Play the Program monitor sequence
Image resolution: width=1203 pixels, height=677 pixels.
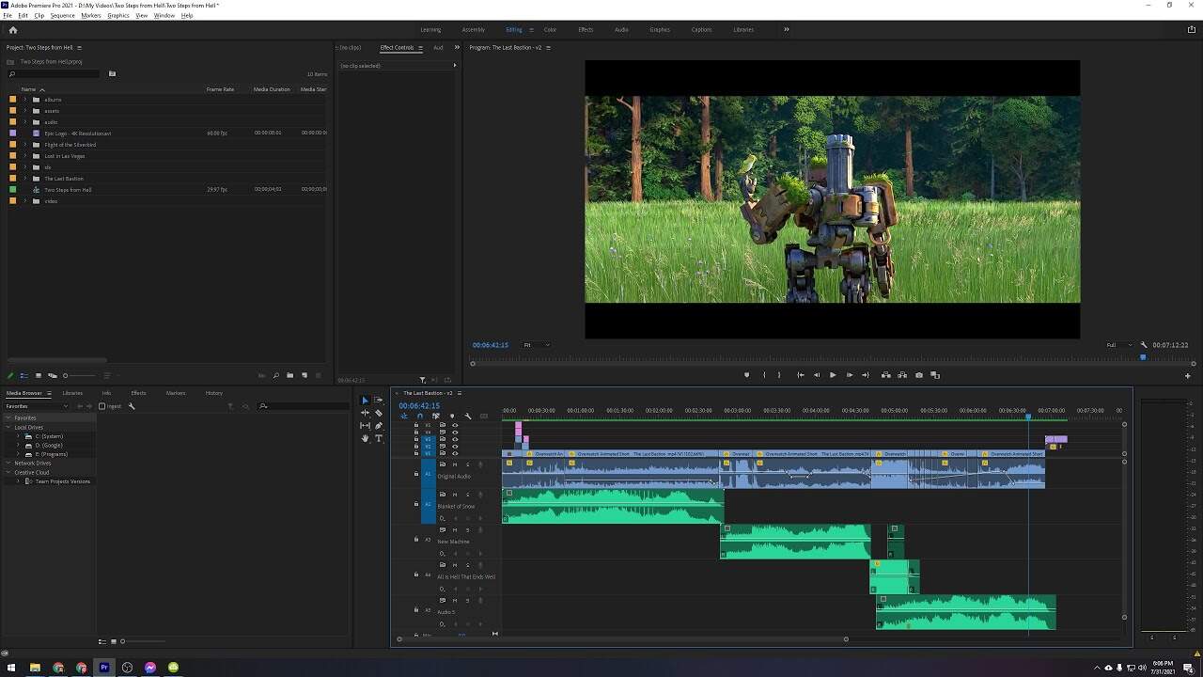(x=833, y=375)
